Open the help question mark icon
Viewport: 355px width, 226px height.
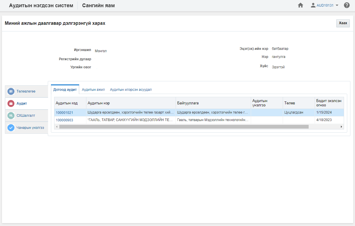pyautogui.click(x=347, y=5)
